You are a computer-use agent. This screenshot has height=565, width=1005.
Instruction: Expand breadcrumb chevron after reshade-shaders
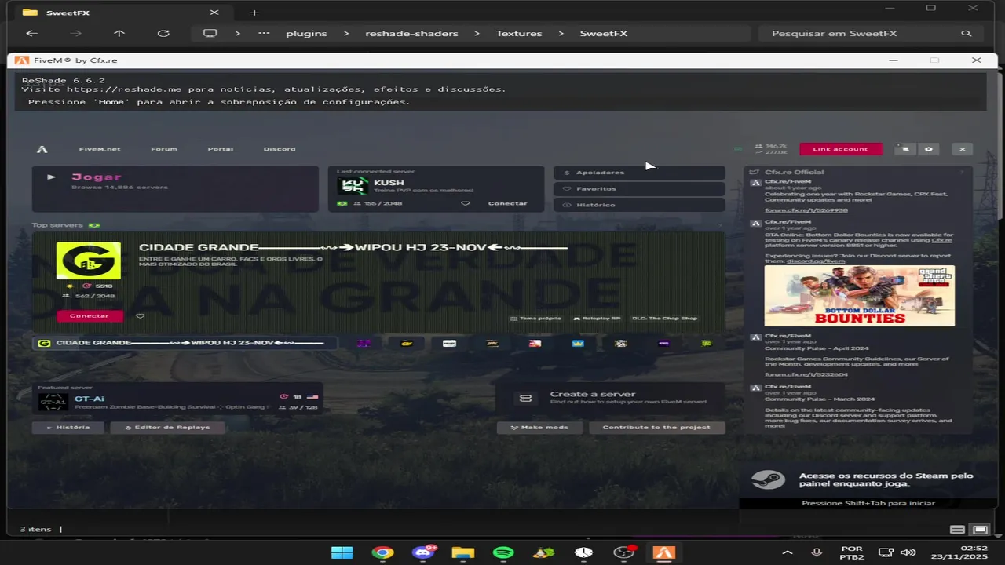[x=477, y=33]
